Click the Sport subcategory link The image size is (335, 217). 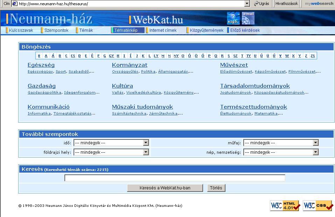tap(61, 72)
